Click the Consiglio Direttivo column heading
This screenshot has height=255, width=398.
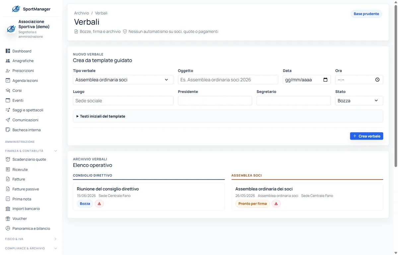pyautogui.click(x=93, y=175)
